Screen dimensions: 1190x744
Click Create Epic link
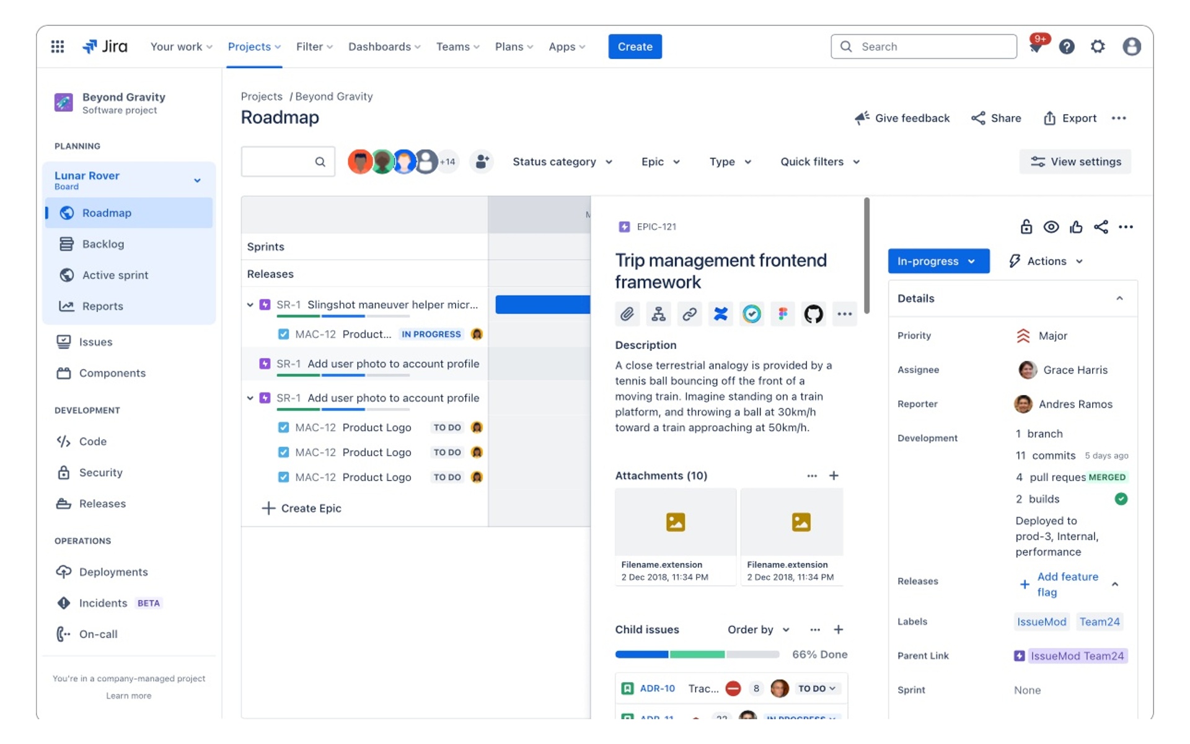point(301,508)
